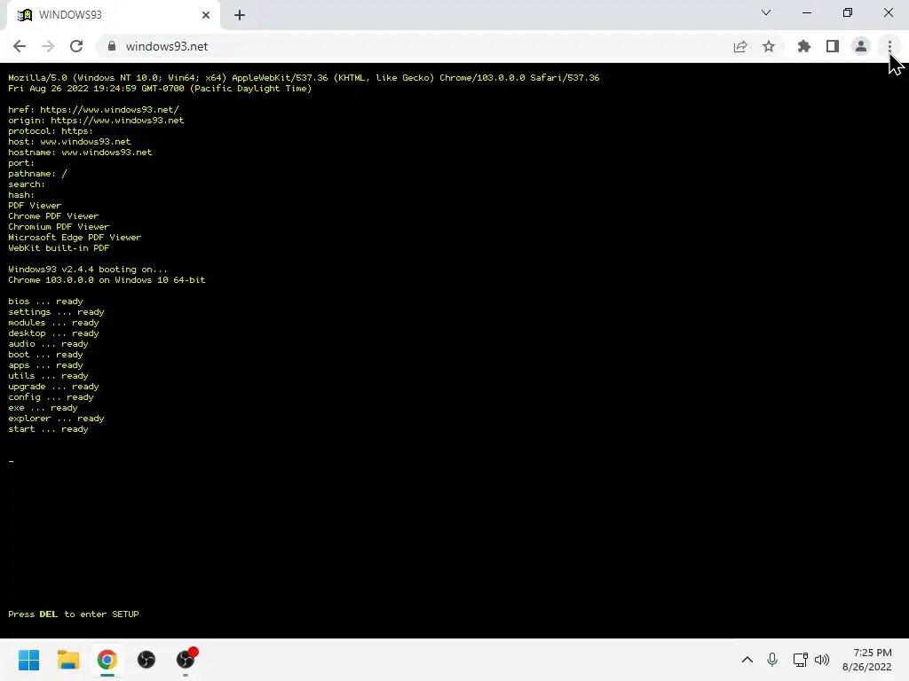Click the 'origin: https://www.windows93.net' line
This screenshot has width=909, height=681.
click(x=96, y=121)
